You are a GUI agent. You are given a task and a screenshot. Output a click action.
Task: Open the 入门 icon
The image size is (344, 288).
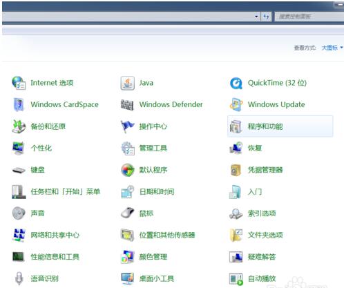pos(236,192)
